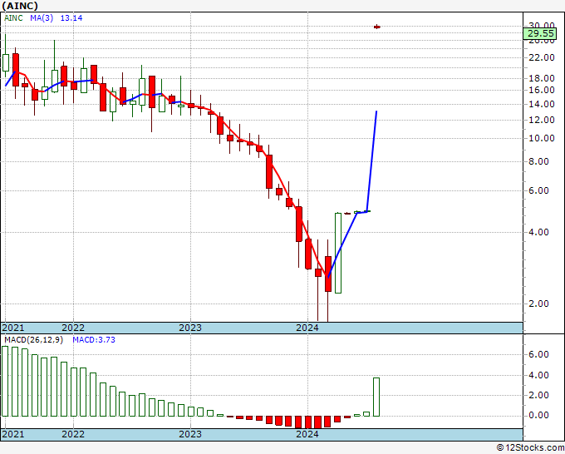The image size is (565, 454).
Task: Click 2021 on the price chart timeline
Action: 13,328
